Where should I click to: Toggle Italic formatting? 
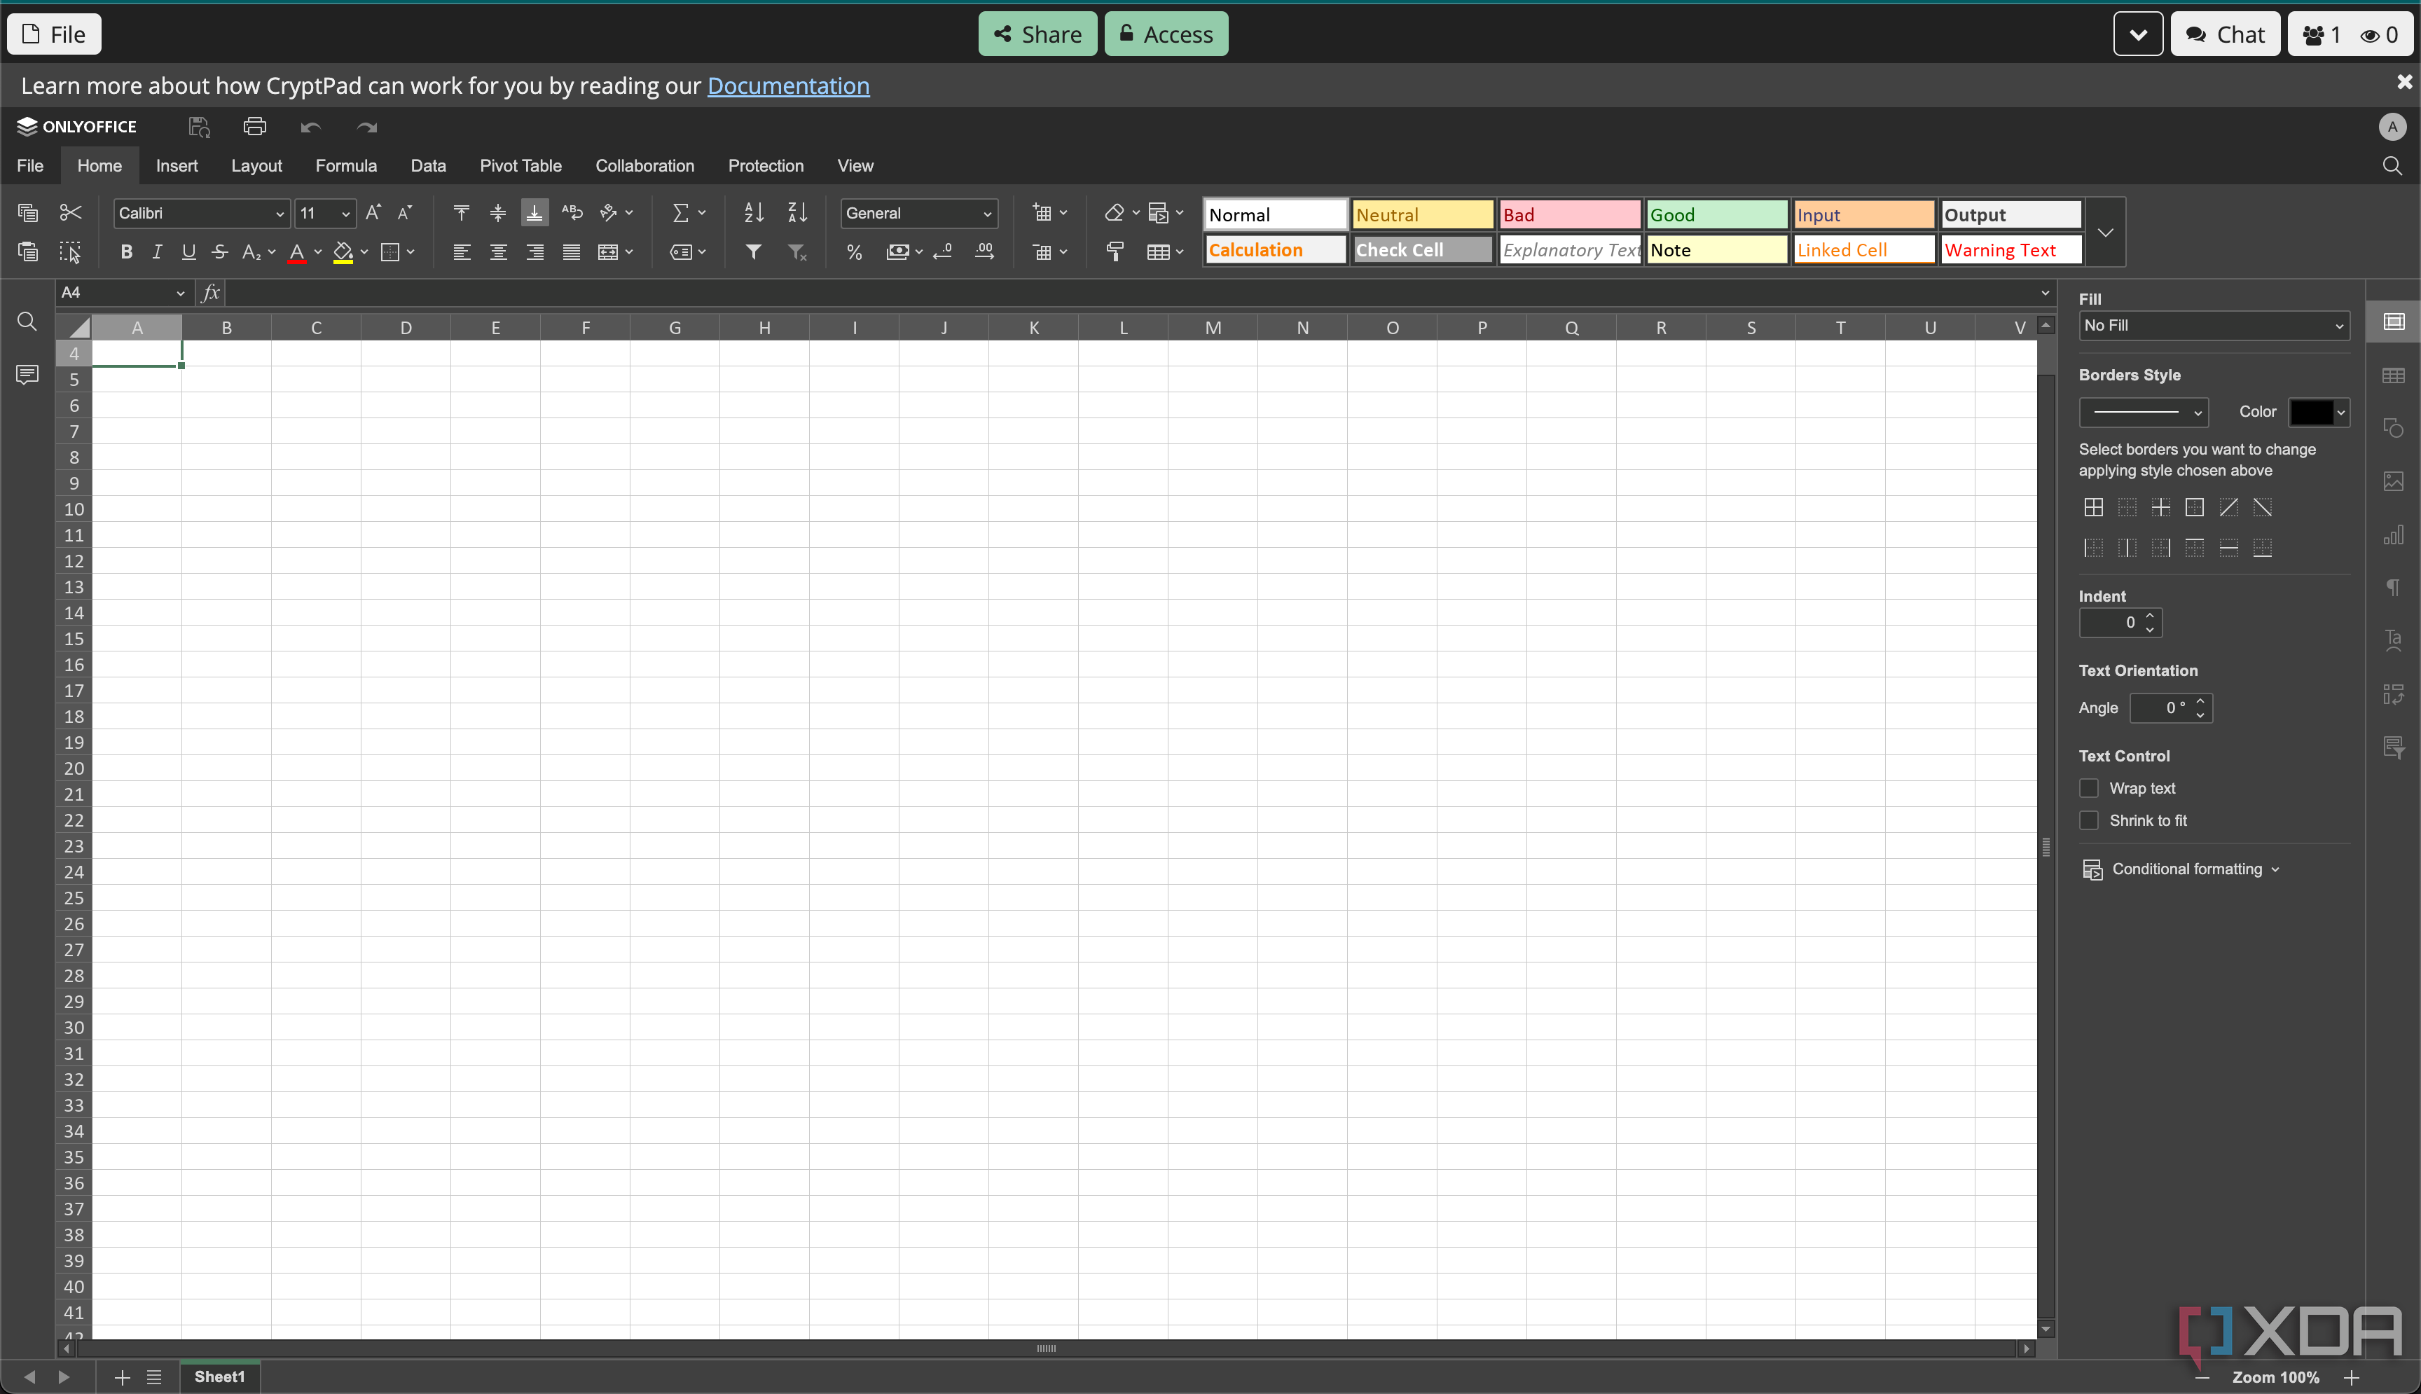tap(157, 251)
